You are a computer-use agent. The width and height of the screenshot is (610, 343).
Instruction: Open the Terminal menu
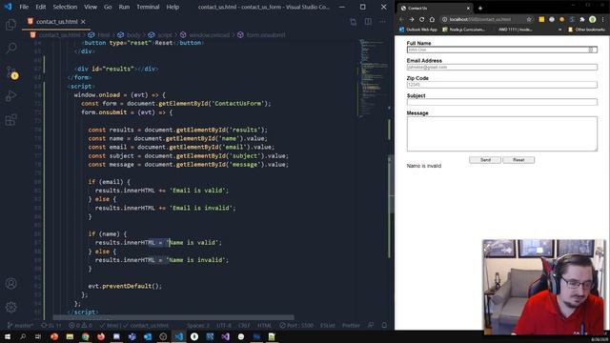pos(148,7)
